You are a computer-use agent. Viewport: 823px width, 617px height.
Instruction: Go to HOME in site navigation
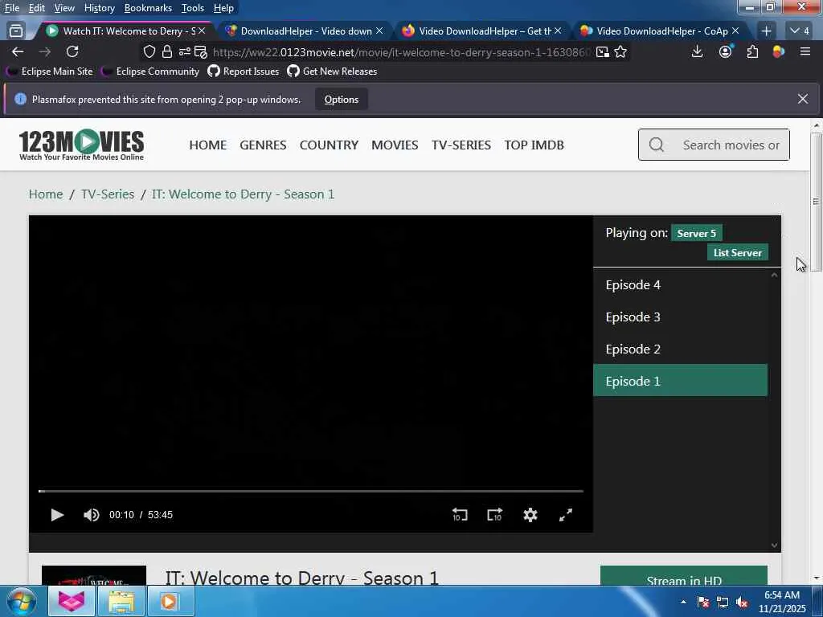coord(208,145)
